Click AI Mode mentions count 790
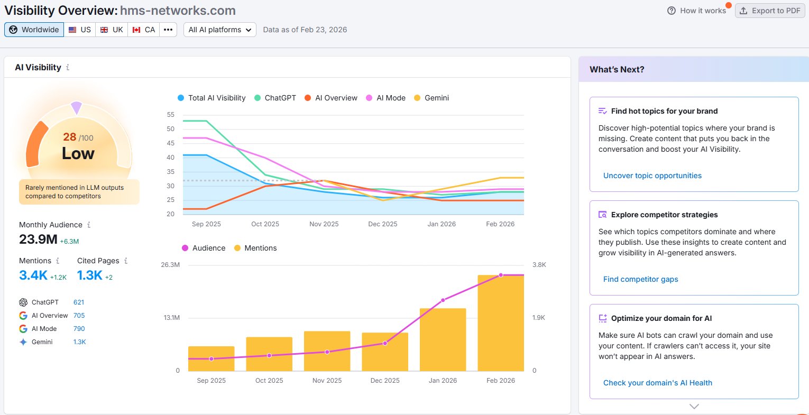 point(79,329)
